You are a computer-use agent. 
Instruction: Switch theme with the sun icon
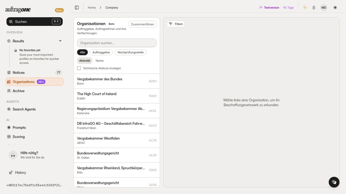coord(305,8)
